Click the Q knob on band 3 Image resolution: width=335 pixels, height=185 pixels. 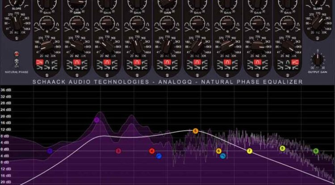[107, 23]
